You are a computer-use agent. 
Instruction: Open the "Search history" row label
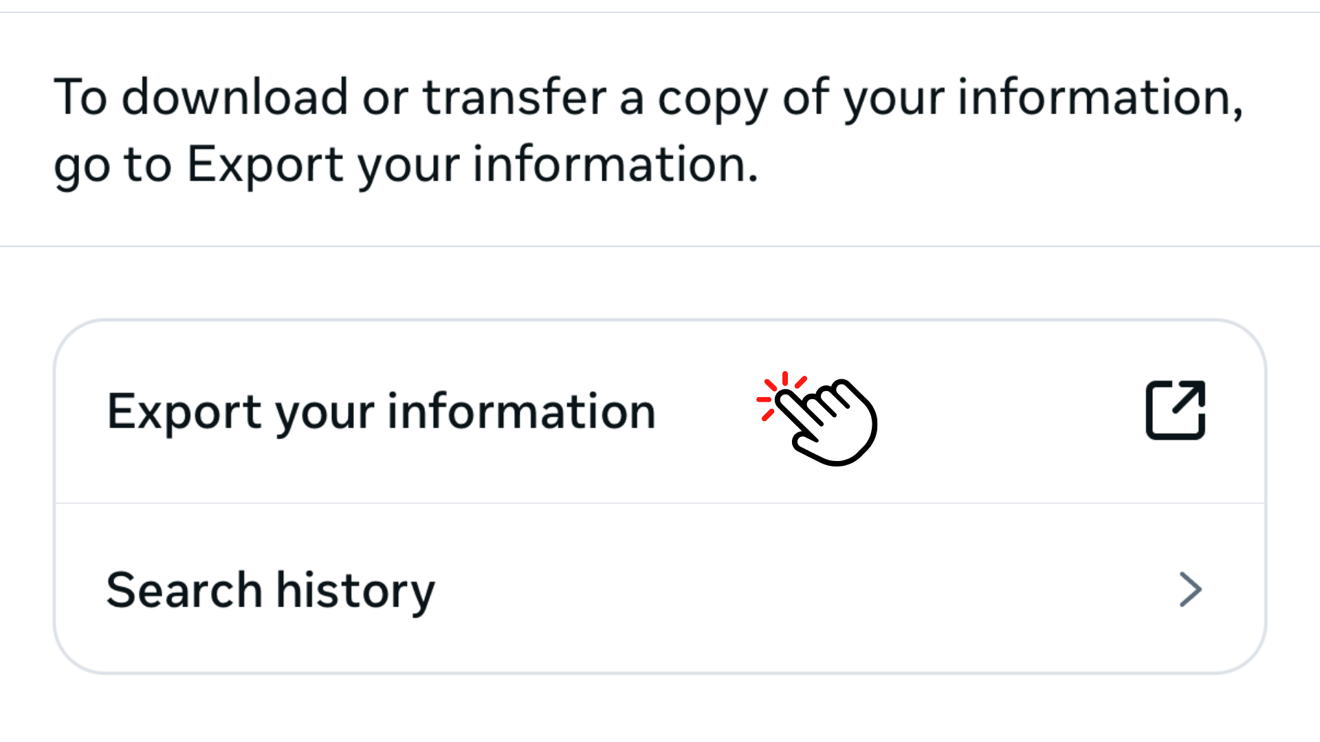click(x=271, y=590)
